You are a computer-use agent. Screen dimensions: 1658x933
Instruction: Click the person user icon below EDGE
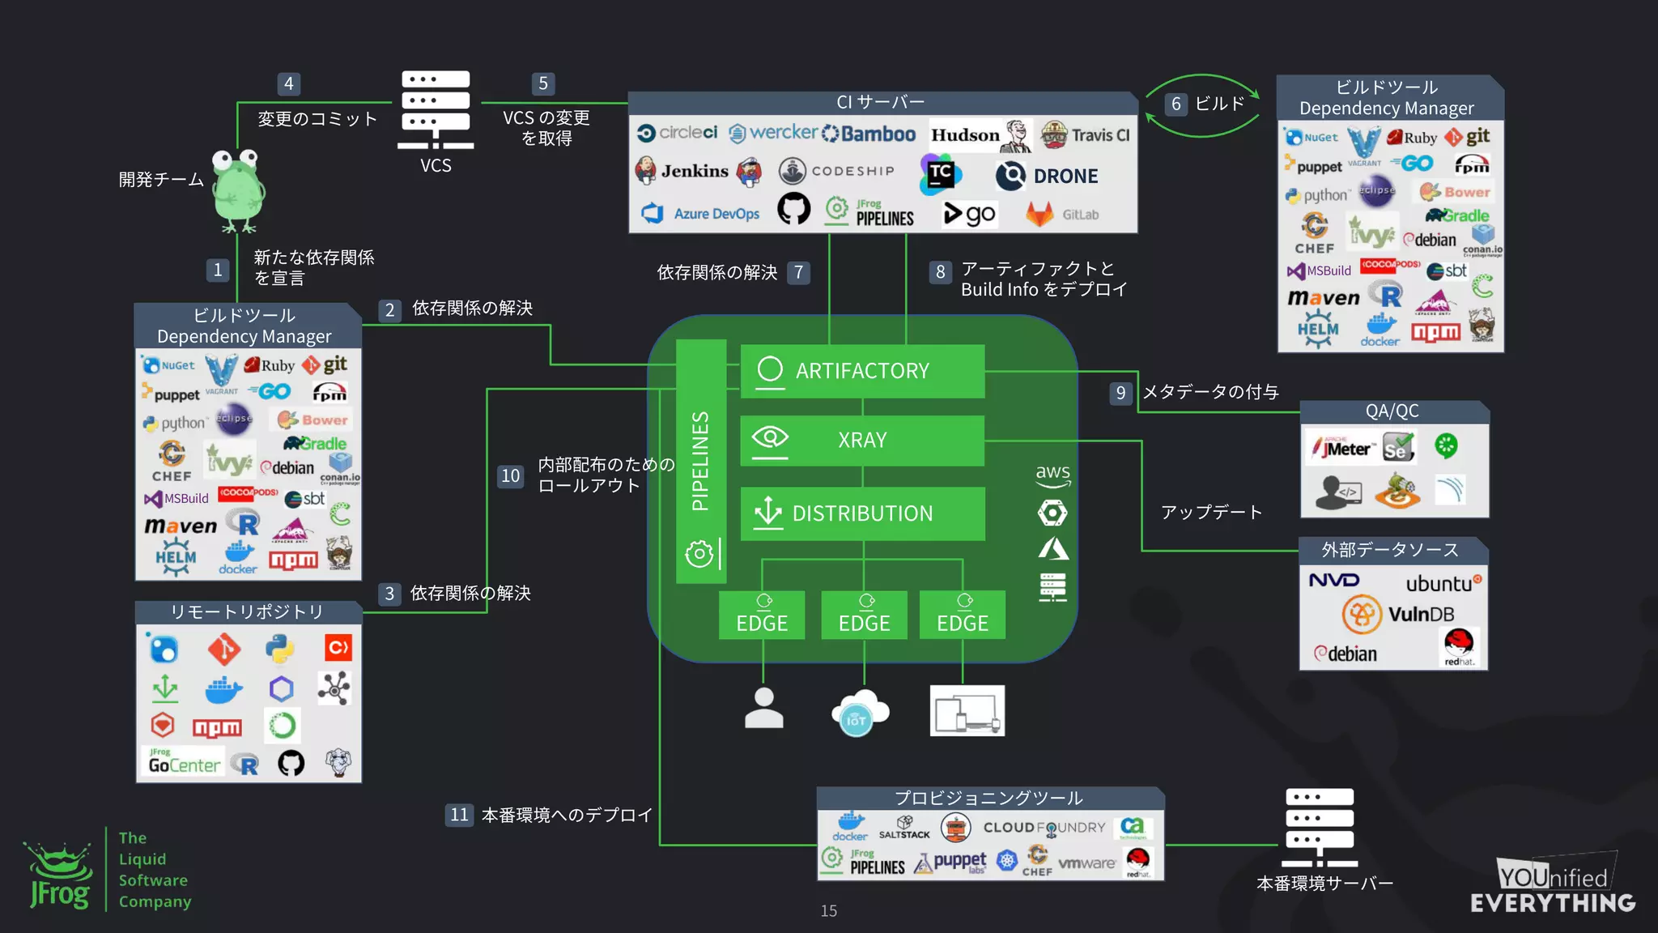(x=763, y=709)
